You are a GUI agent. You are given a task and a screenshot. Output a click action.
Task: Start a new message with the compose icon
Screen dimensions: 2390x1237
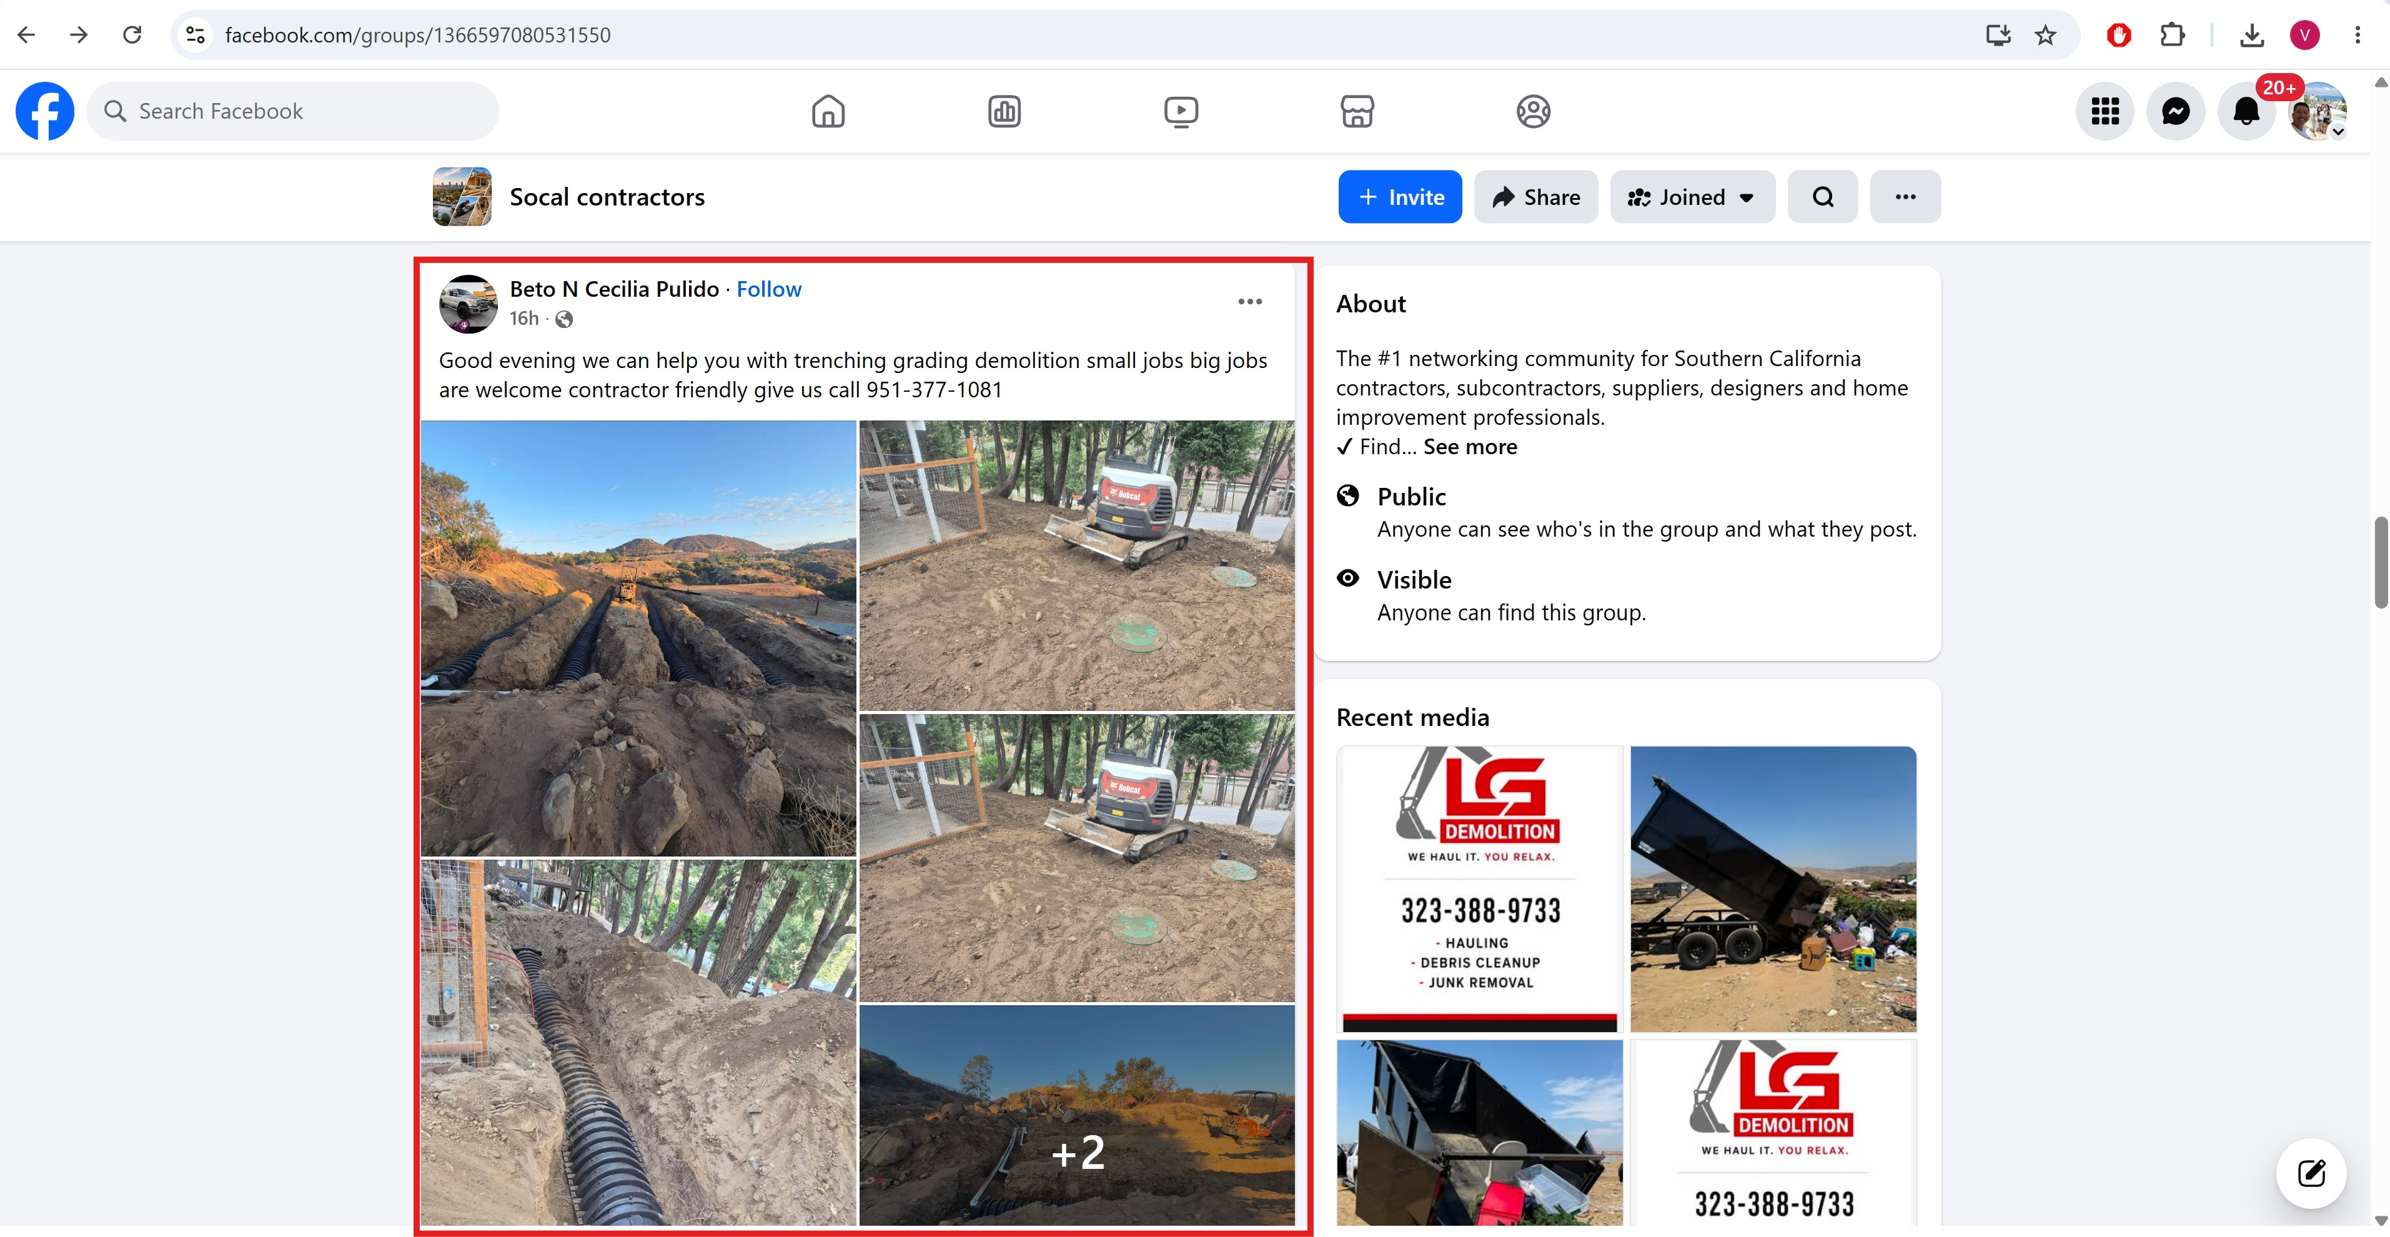coord(2311,1173)
